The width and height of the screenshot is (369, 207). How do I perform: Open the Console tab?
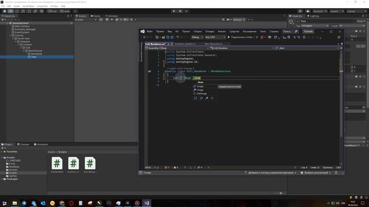point(23,144)
